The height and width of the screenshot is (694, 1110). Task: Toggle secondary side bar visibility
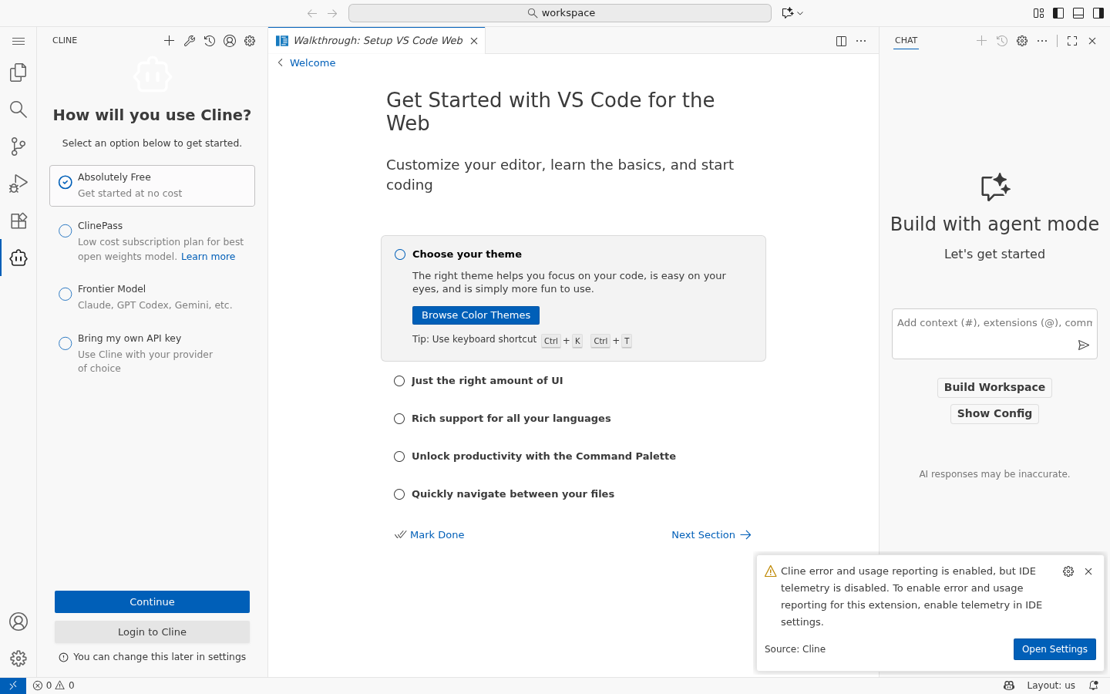point(1098,13)
